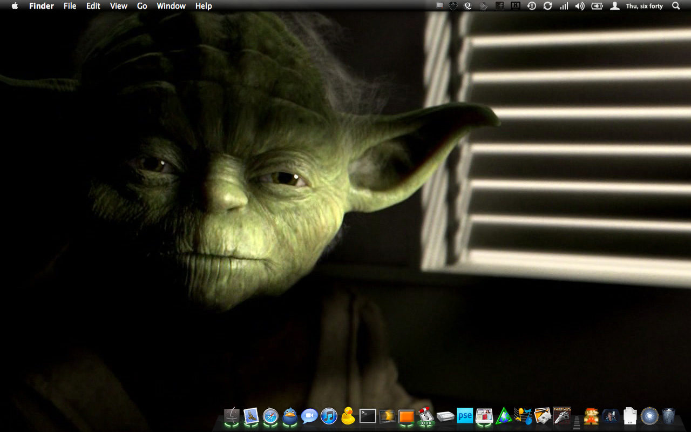This screenshot has width=691, height=432.
Task: Open the photo contact cards app in Dock
Action: tap(484, 416)
